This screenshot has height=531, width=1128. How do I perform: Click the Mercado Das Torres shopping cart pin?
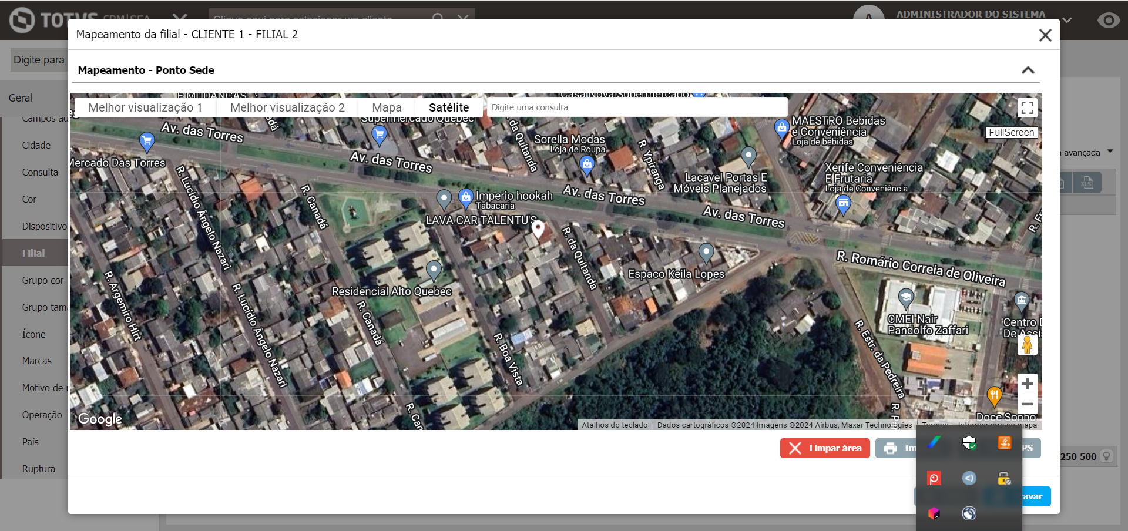[146, 142]
